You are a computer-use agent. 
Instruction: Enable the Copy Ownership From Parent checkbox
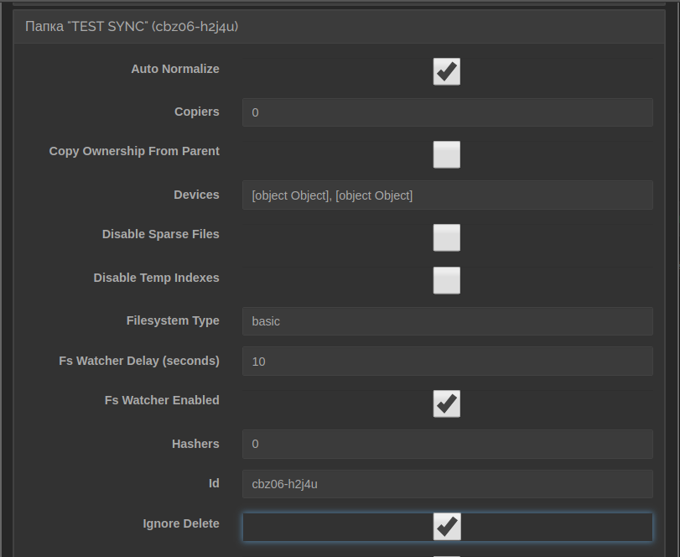click(x=446, y=154)
